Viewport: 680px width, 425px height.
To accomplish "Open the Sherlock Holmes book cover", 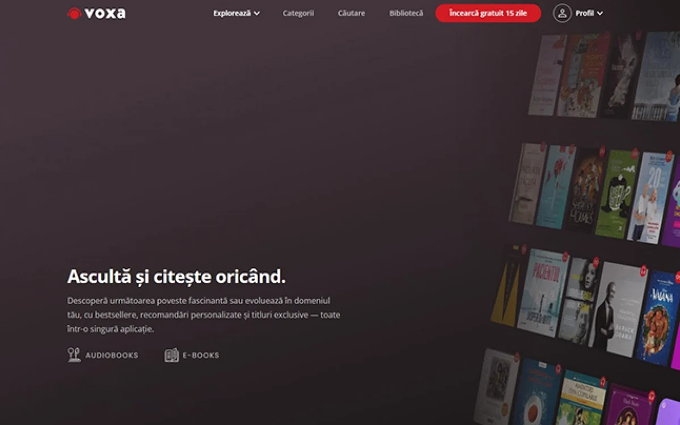I will click(x=585, y=190).
